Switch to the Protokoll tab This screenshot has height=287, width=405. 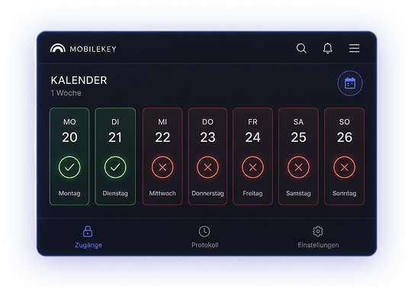pyautogui.click(x=205, y=237)
